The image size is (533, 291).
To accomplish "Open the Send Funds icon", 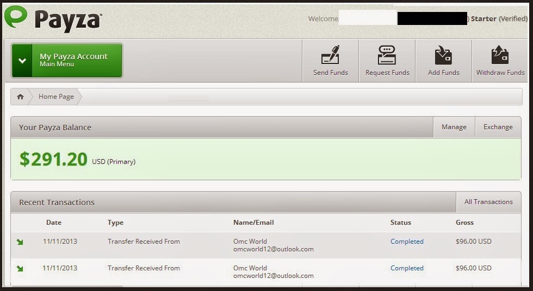I will click(331, 55).
